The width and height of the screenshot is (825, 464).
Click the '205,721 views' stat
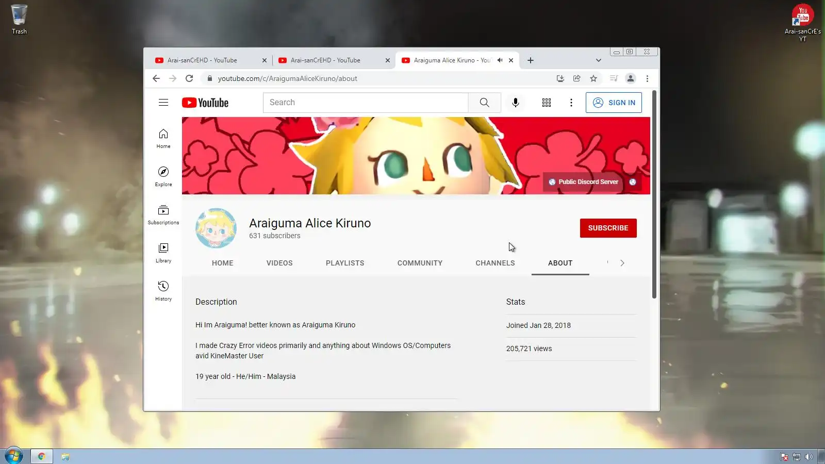pyautogui.click(x=529, y=349)
